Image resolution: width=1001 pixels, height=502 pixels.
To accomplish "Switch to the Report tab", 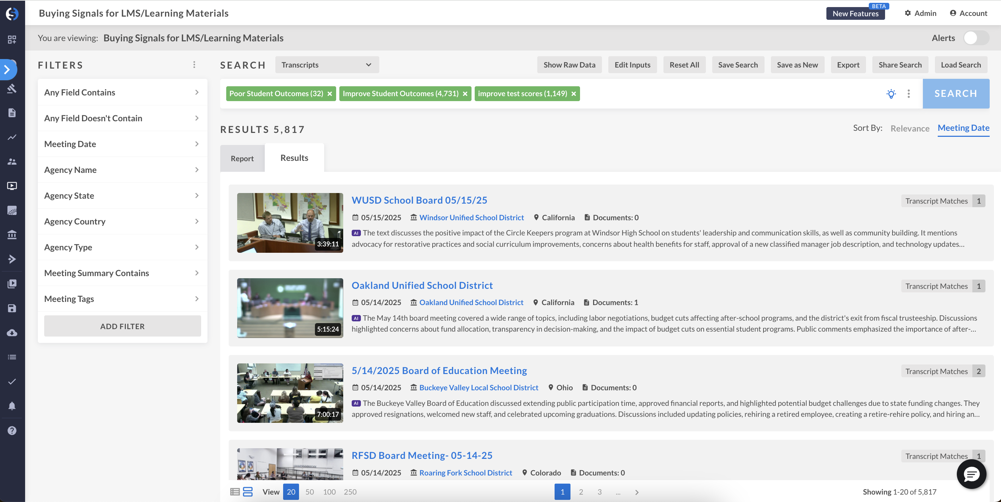I will coord(242,158).
